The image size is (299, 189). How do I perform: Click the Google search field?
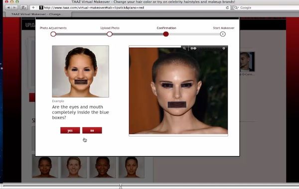[x=266, y=7]
